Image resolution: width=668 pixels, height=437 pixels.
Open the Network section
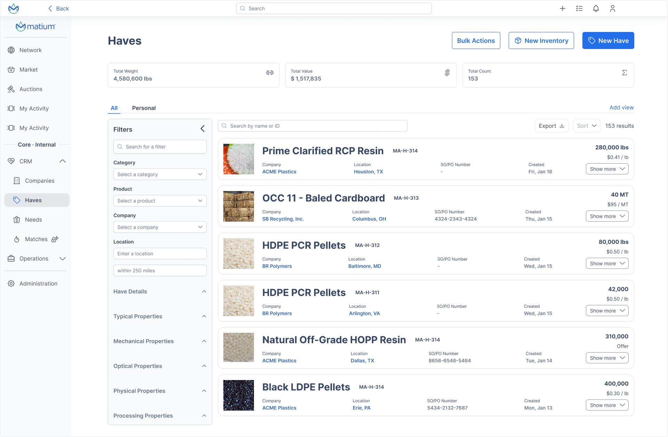[31, 50]
